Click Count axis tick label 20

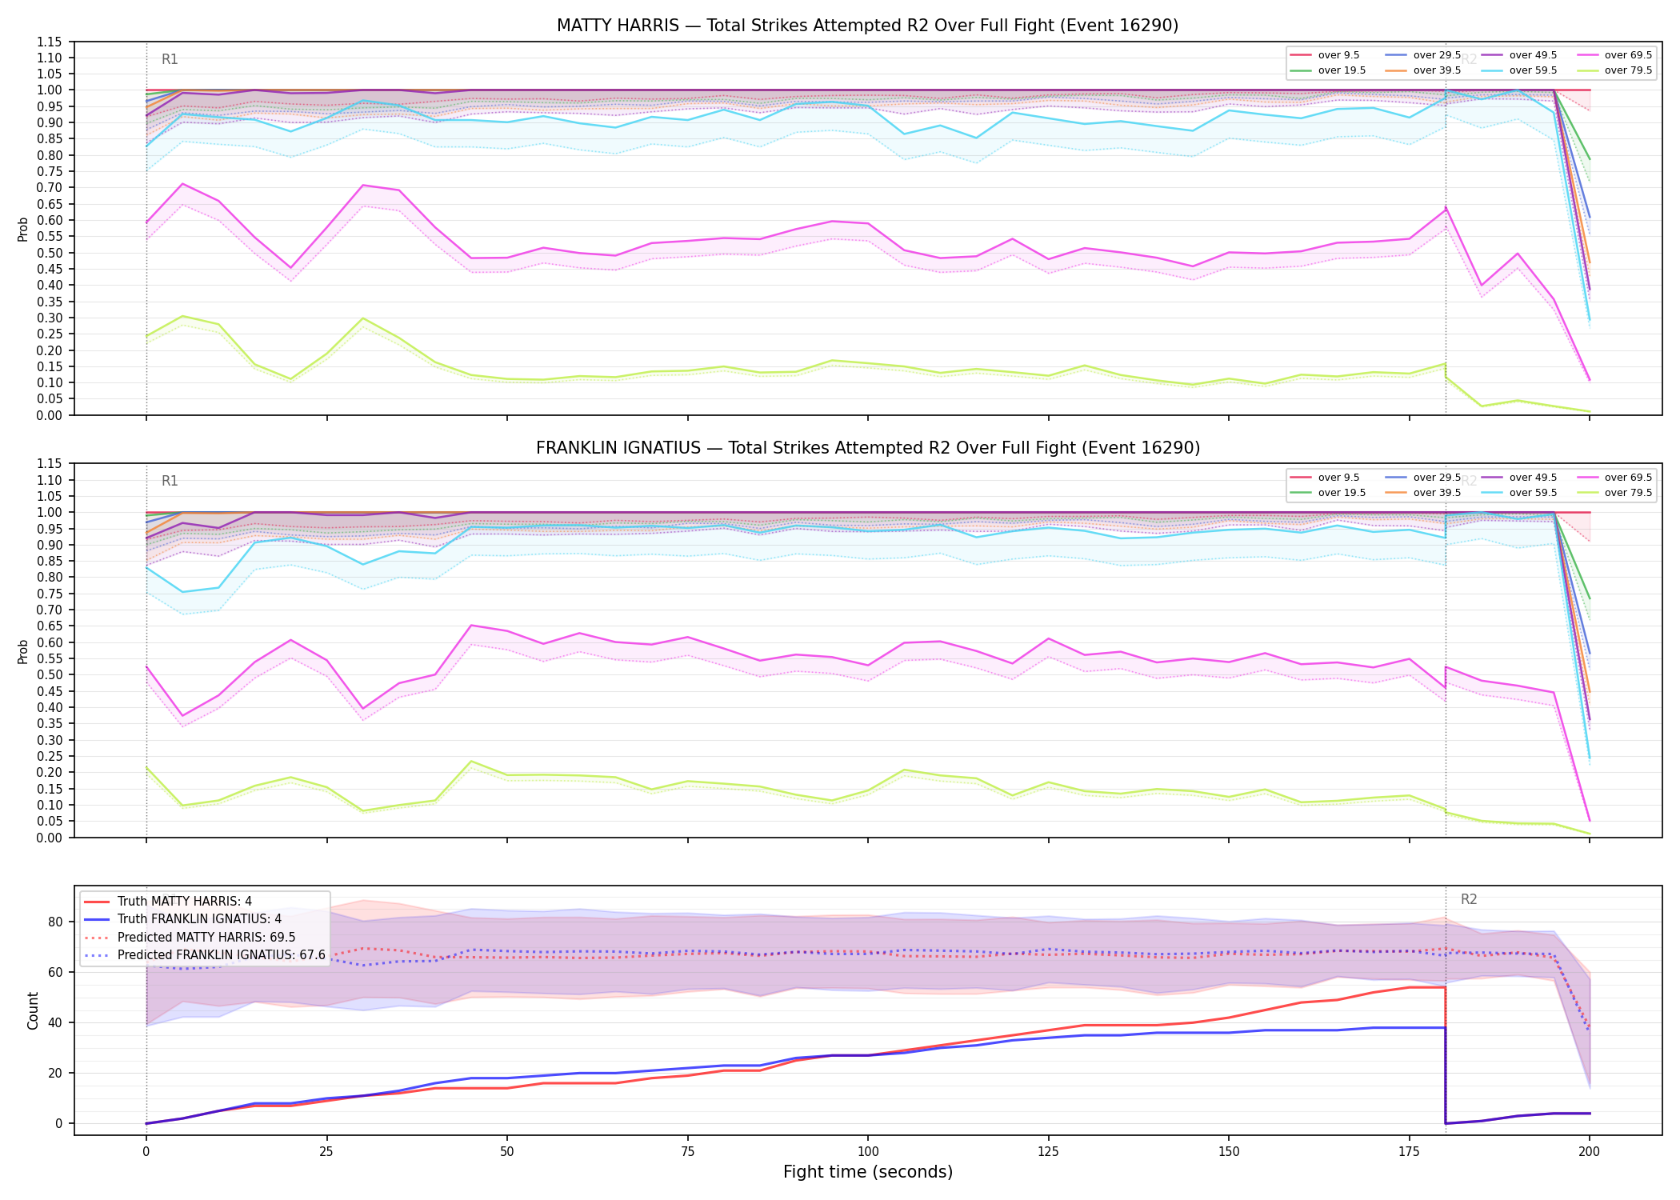(54, 1073)
